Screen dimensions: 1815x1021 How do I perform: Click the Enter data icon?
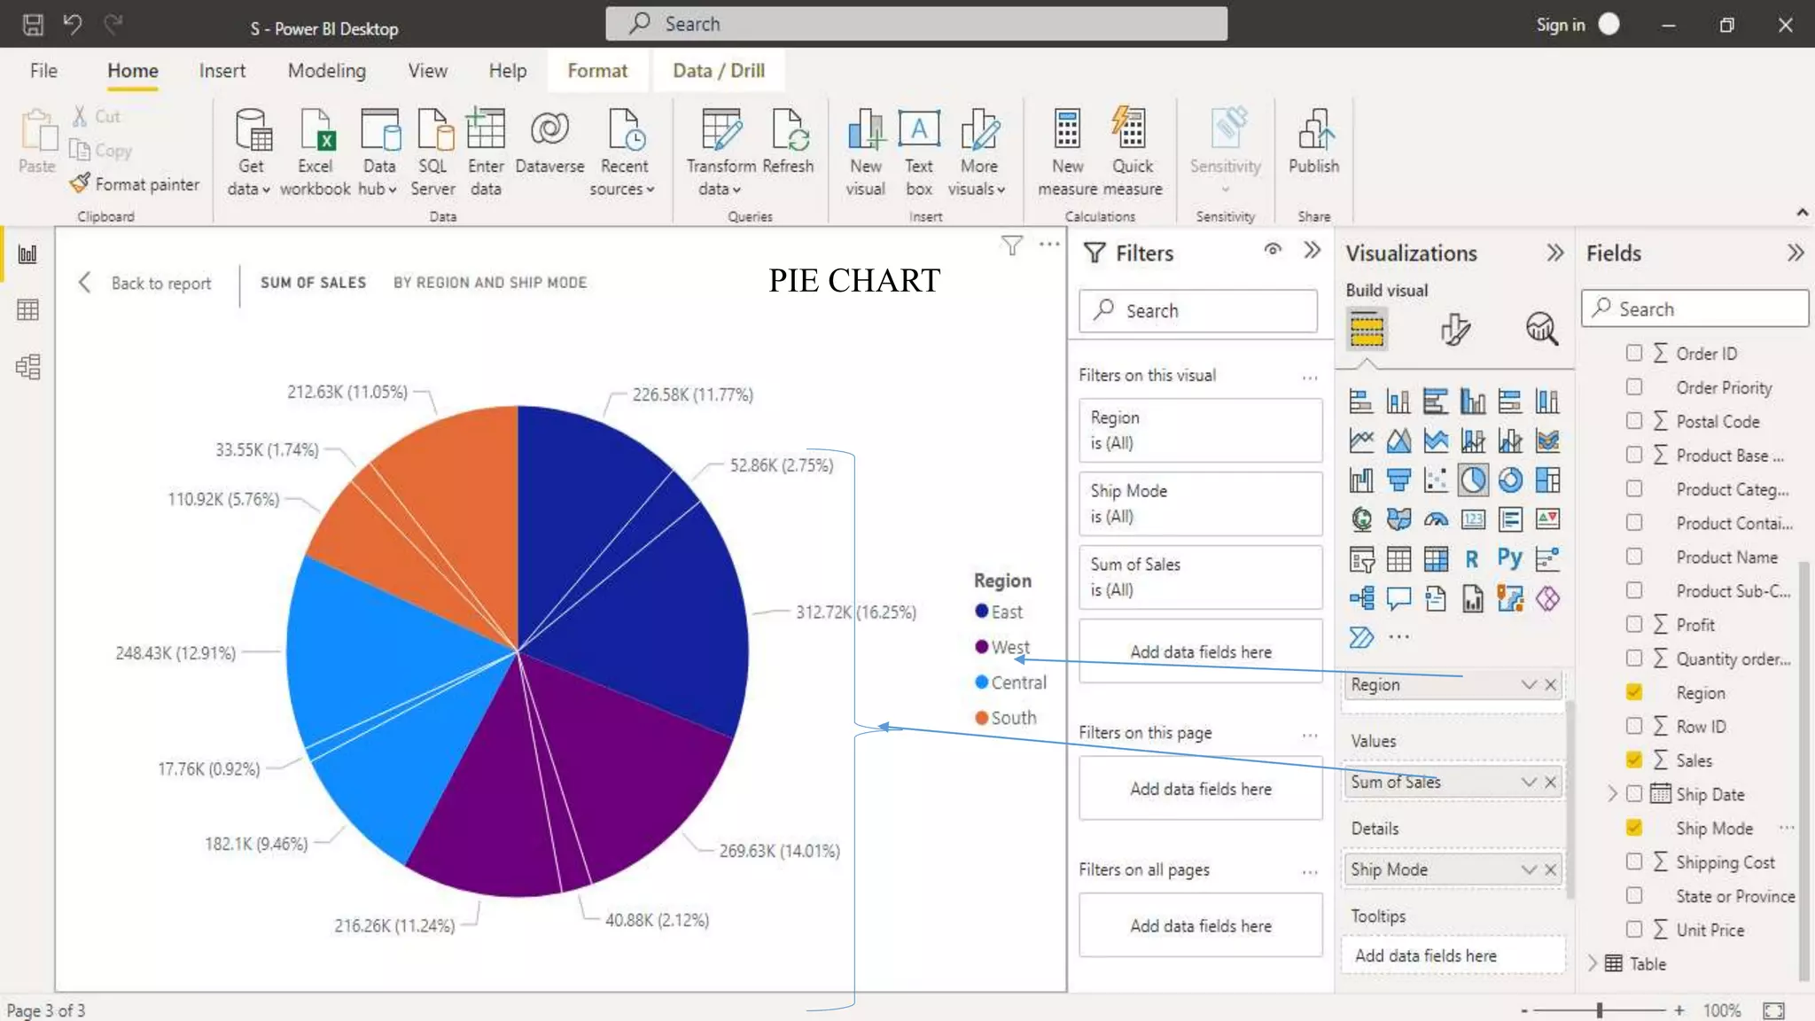[x=486, y=129]
